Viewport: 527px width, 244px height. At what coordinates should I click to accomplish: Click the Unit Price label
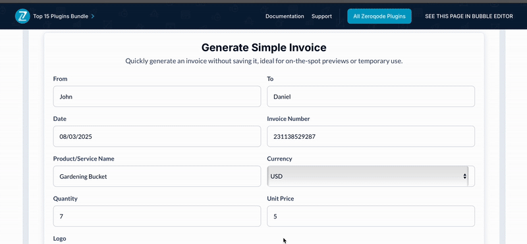[x=281, y=199]
